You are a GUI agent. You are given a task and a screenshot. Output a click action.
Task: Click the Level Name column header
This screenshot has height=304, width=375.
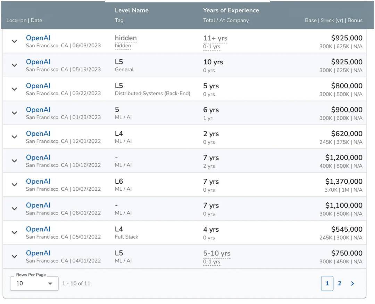[x=132, y=10]
